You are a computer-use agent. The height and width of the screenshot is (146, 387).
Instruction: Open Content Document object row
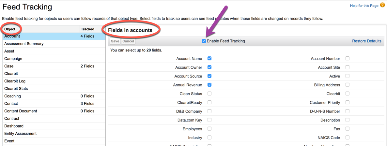click(x=21, y=111)
